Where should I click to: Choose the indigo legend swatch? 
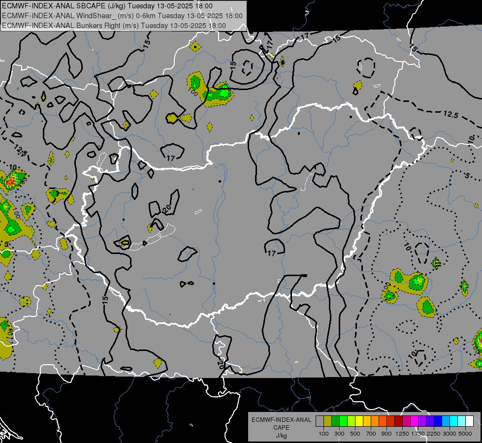pyautogui.click(x=430, y=421)
